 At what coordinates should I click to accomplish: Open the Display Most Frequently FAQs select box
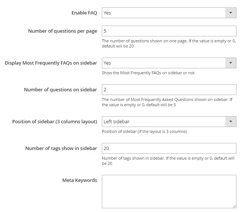(164, 63)
